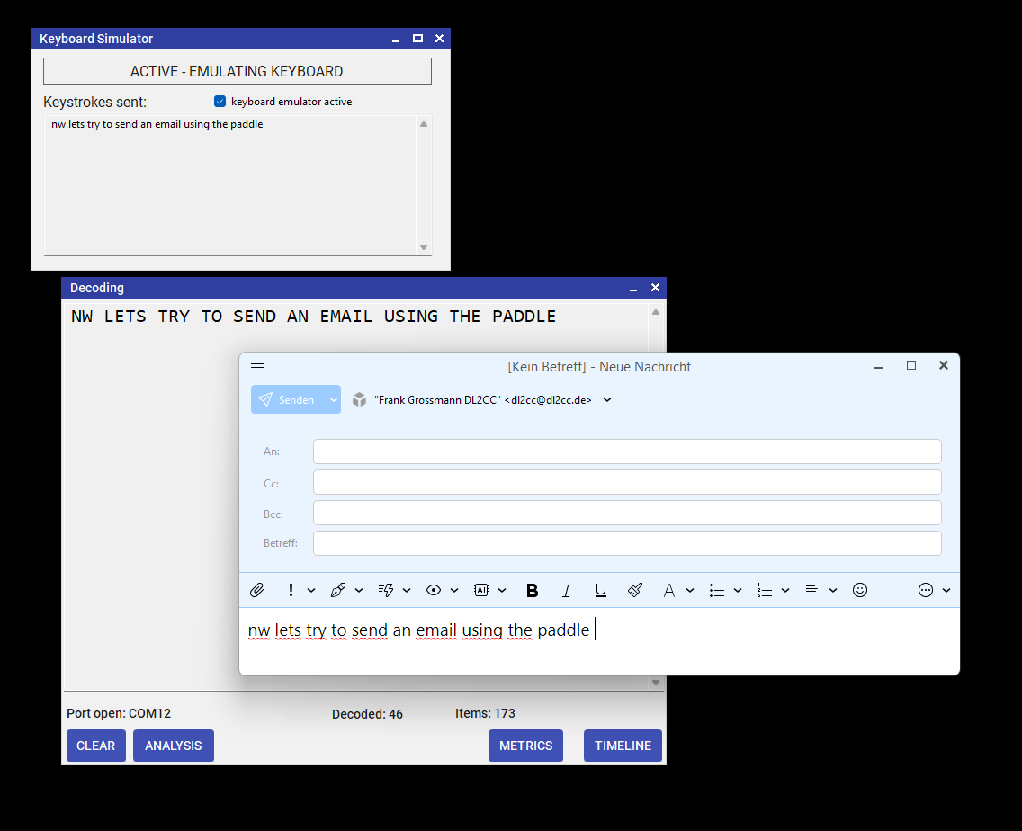Click scroll up arrow in Keyboard Simulator

[x=424, y=124]
